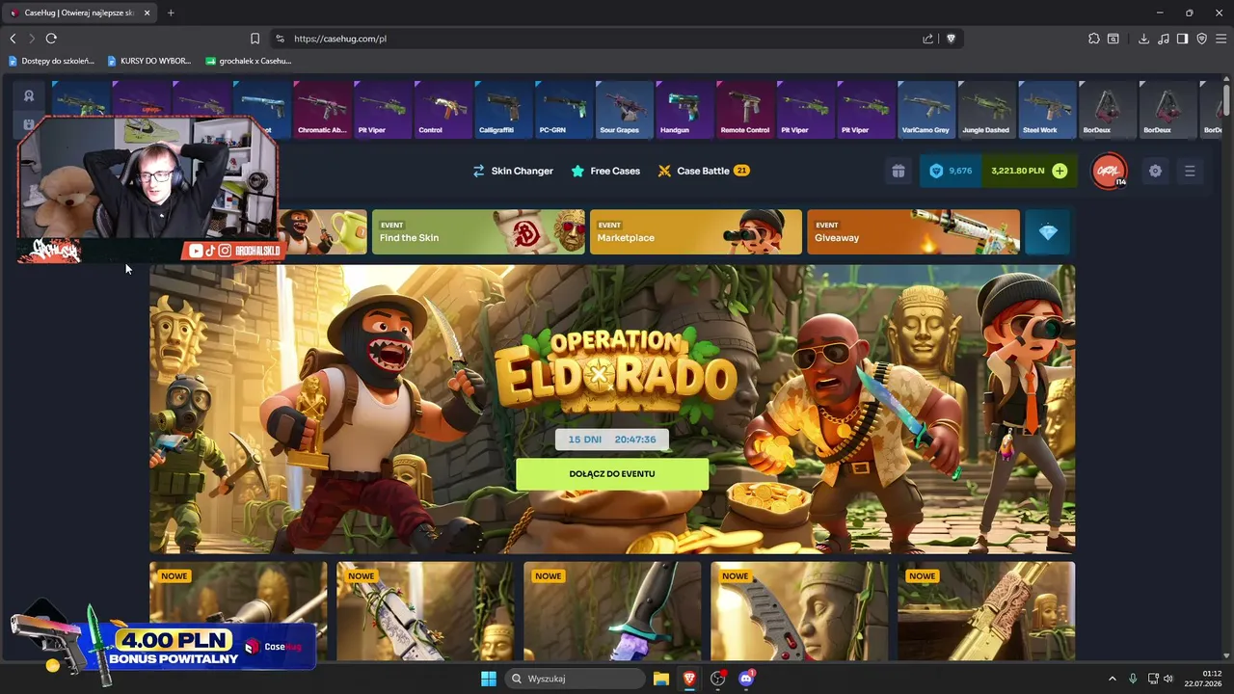
Task: Open site settings gear icon
Action: tap(1155, 171)
